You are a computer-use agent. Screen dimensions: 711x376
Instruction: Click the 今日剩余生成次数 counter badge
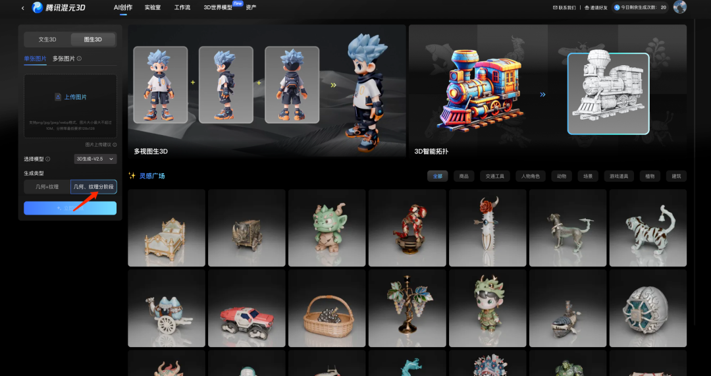pyautogui.click(x=640, y=7)
